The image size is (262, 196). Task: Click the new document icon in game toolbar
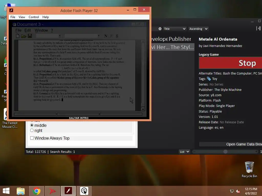18,36
